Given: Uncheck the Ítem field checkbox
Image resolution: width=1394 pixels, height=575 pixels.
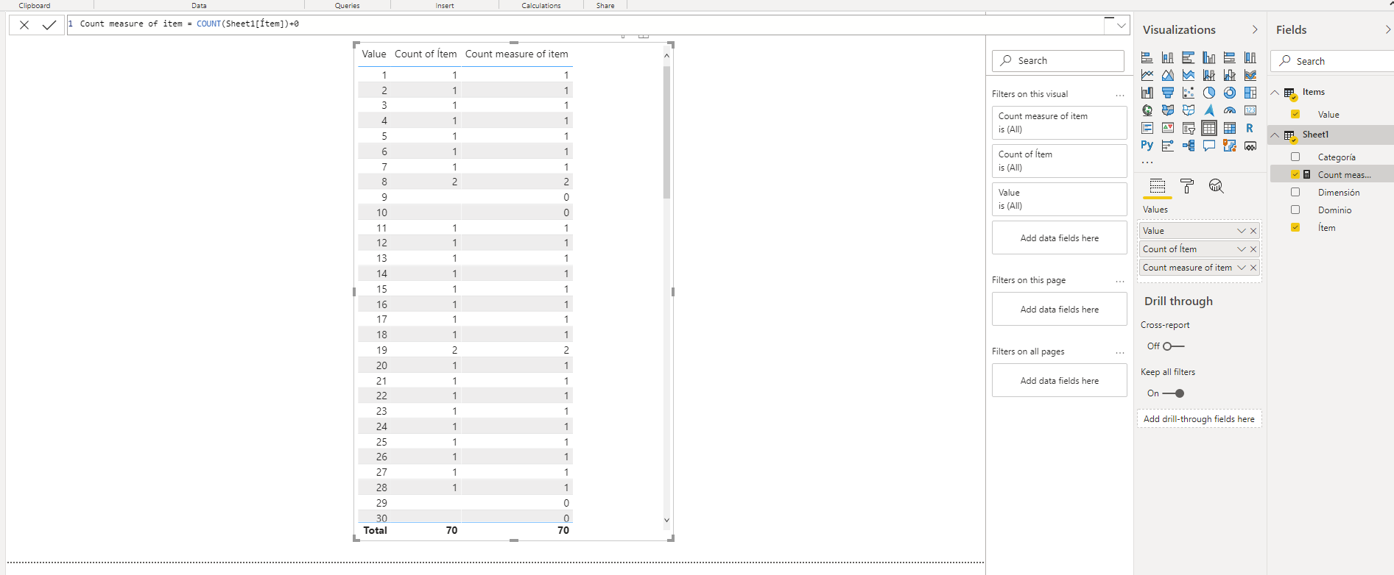Looking at the screenshot, I should 1295,227.
